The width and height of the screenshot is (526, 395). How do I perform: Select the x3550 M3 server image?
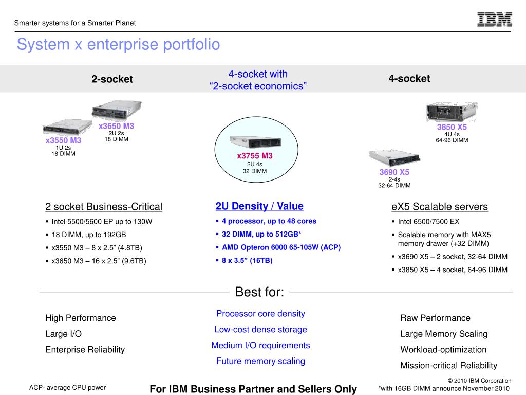[x=67, y=128]
